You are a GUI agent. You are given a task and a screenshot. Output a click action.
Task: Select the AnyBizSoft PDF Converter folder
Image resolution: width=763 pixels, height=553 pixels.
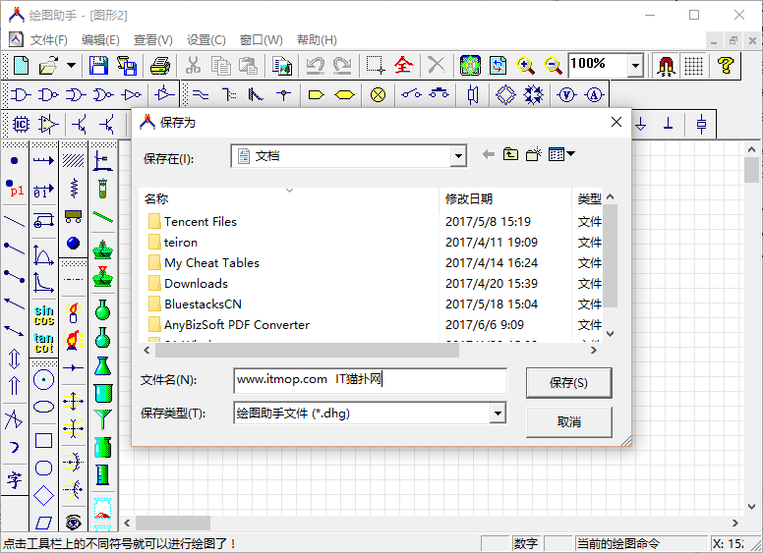(229, 324)
